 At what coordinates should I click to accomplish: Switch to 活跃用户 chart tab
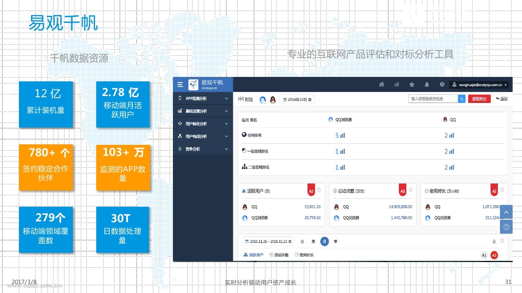pyautogui.click(x=253, y=255)
